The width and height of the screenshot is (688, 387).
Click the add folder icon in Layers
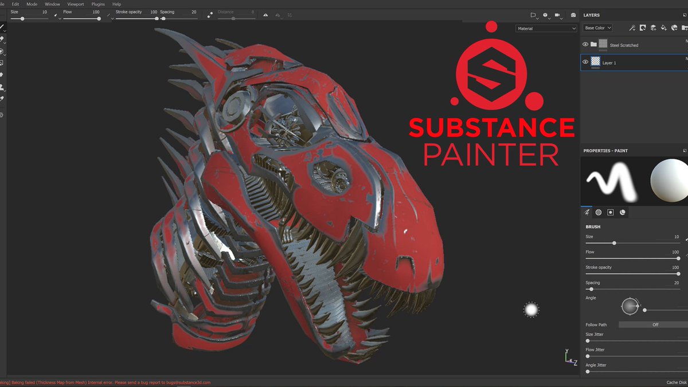click(x=685, y=28)
